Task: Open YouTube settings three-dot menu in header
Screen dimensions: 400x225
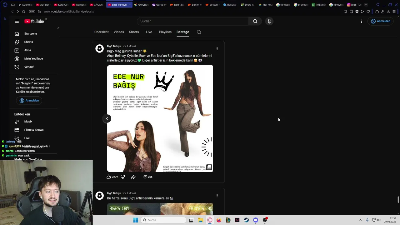Action: pos(362,21)
